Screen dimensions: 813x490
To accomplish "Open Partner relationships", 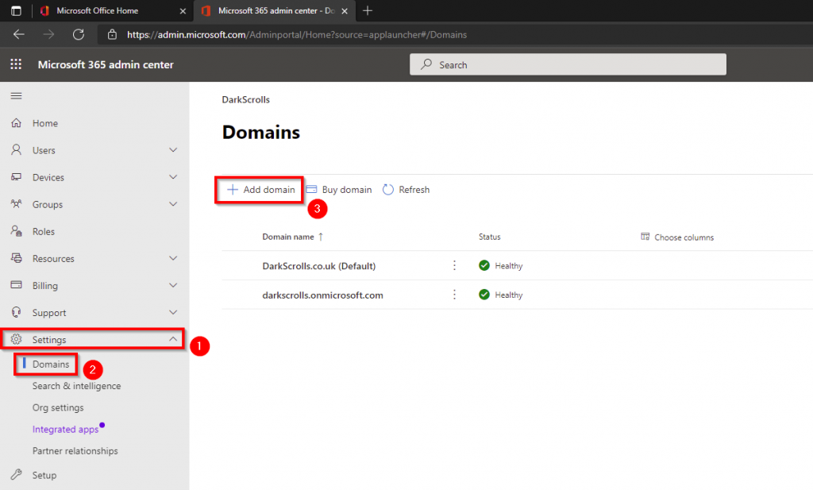I will pos(75,450).
